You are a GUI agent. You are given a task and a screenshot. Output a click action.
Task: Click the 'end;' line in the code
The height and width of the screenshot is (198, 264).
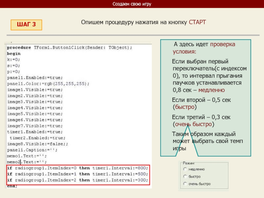[12, 186]
